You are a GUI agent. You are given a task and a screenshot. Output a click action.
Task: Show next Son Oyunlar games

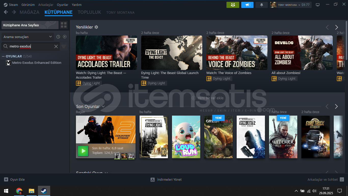tap(336, 106)
